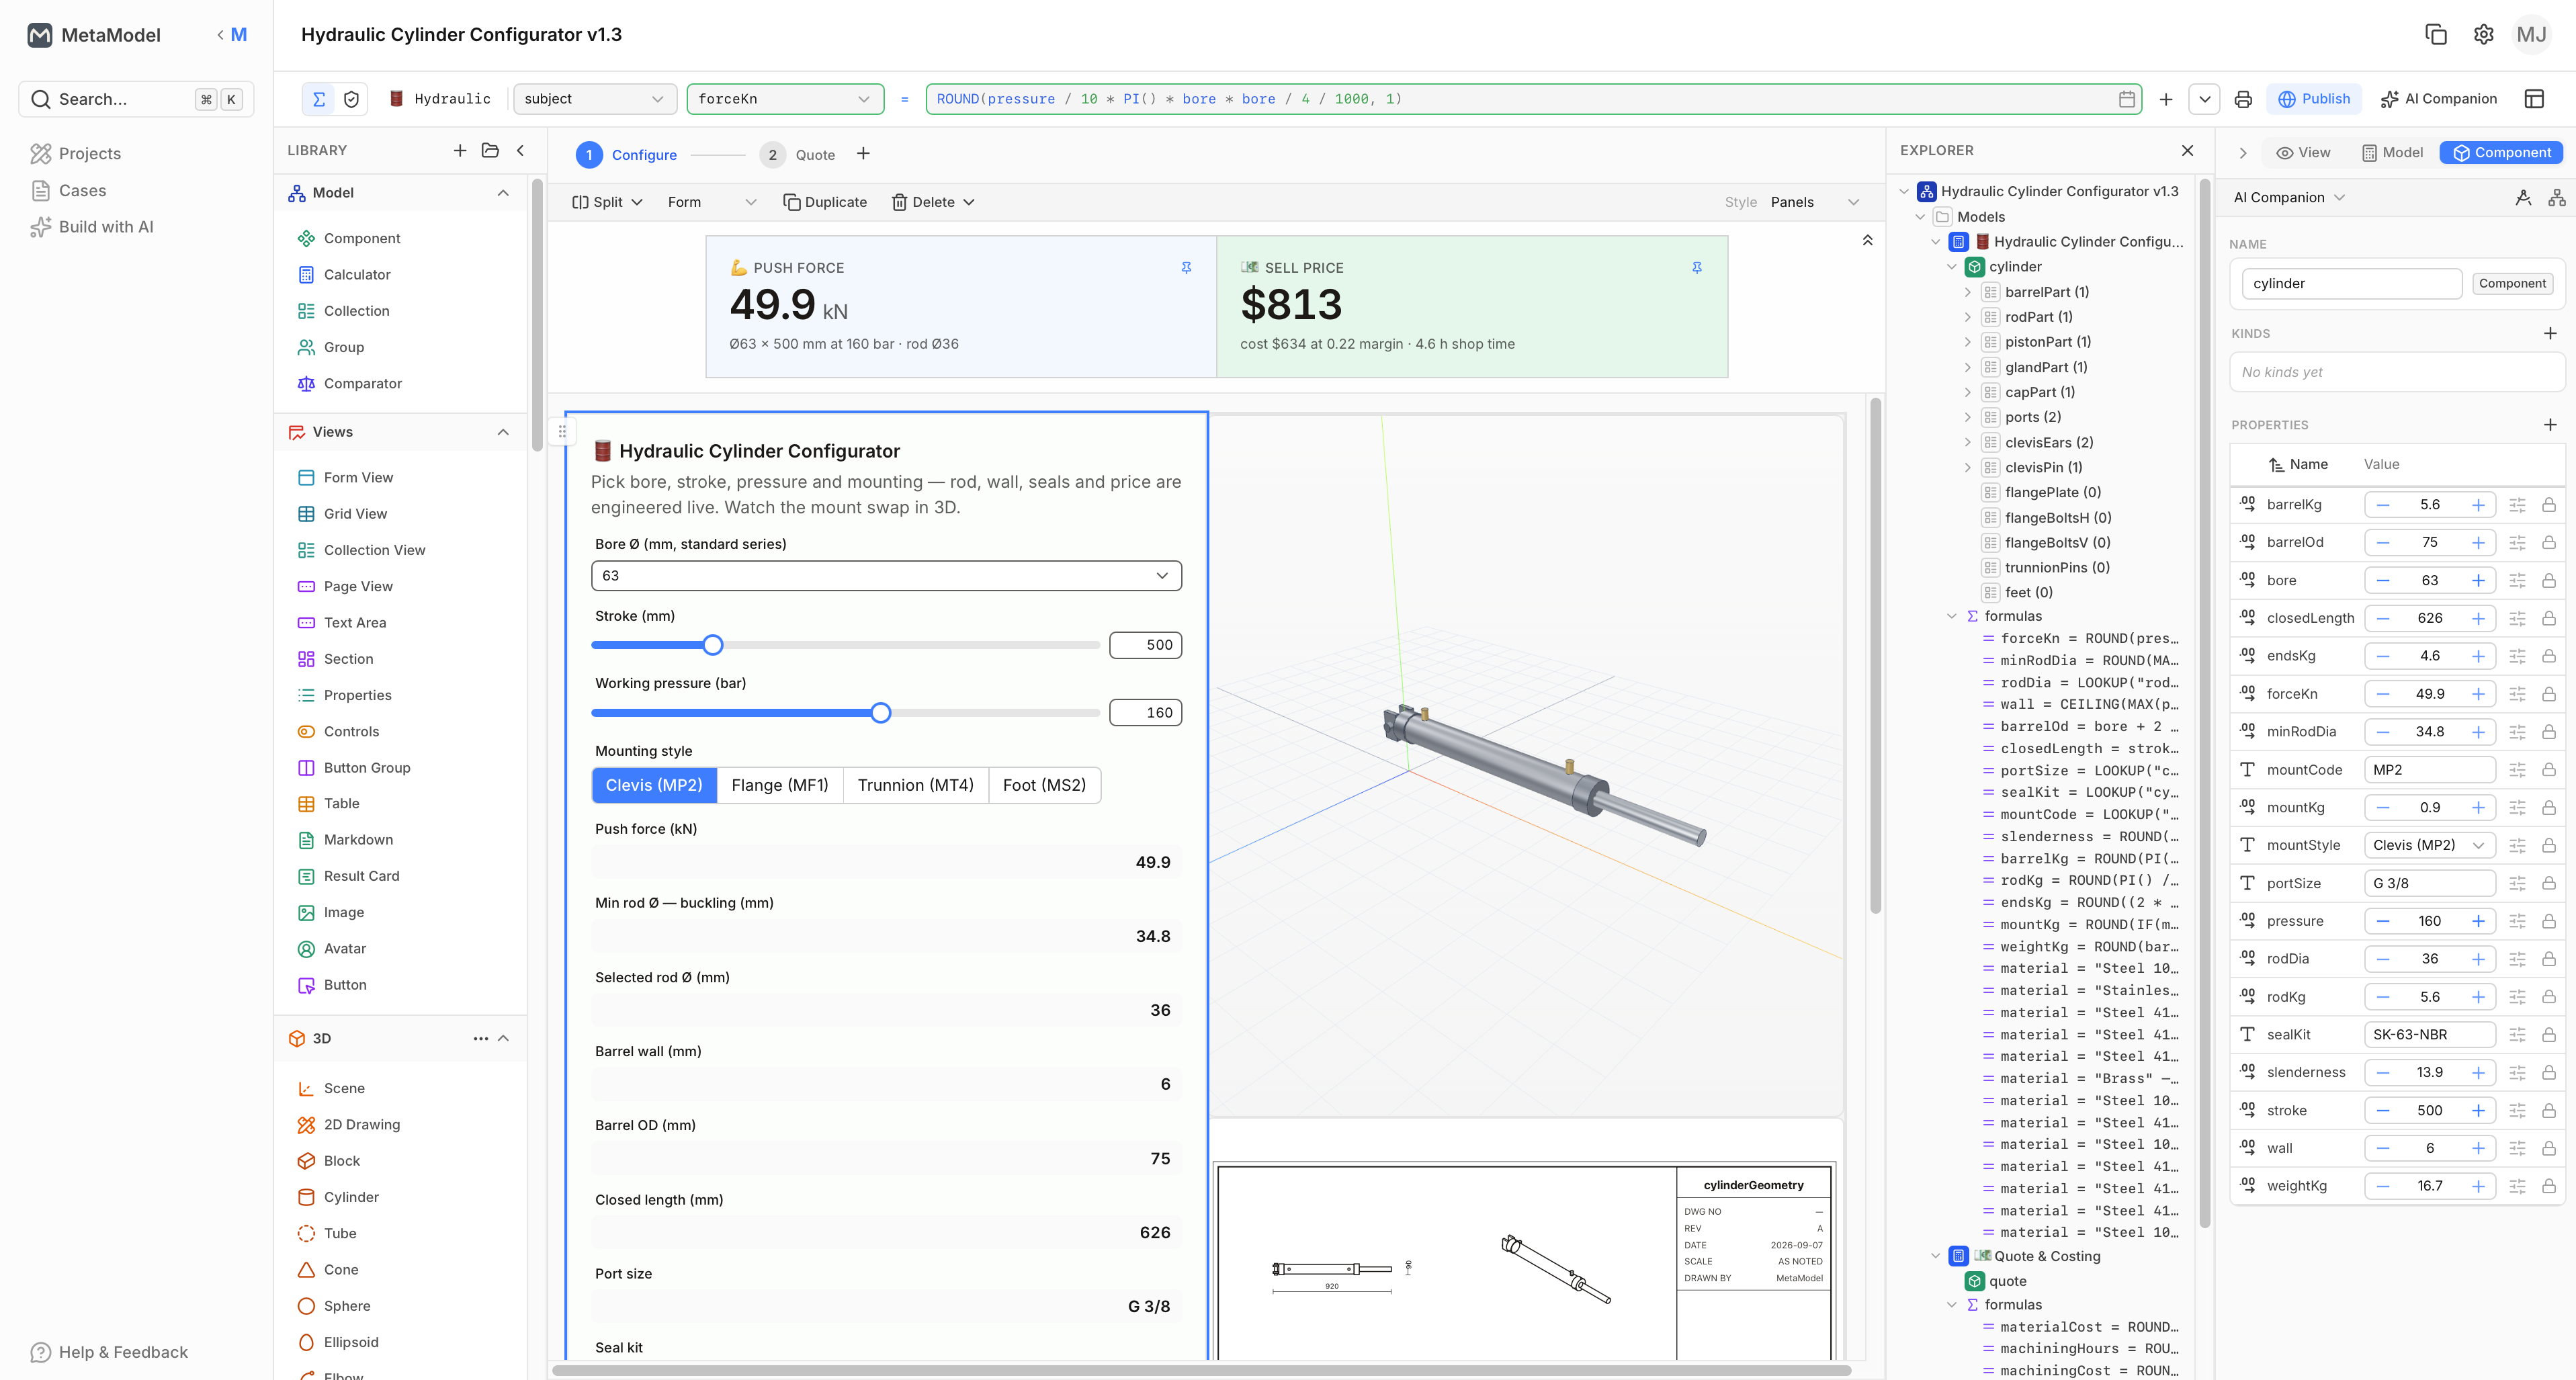Open the Configure step tab

(x=627, y=155)
